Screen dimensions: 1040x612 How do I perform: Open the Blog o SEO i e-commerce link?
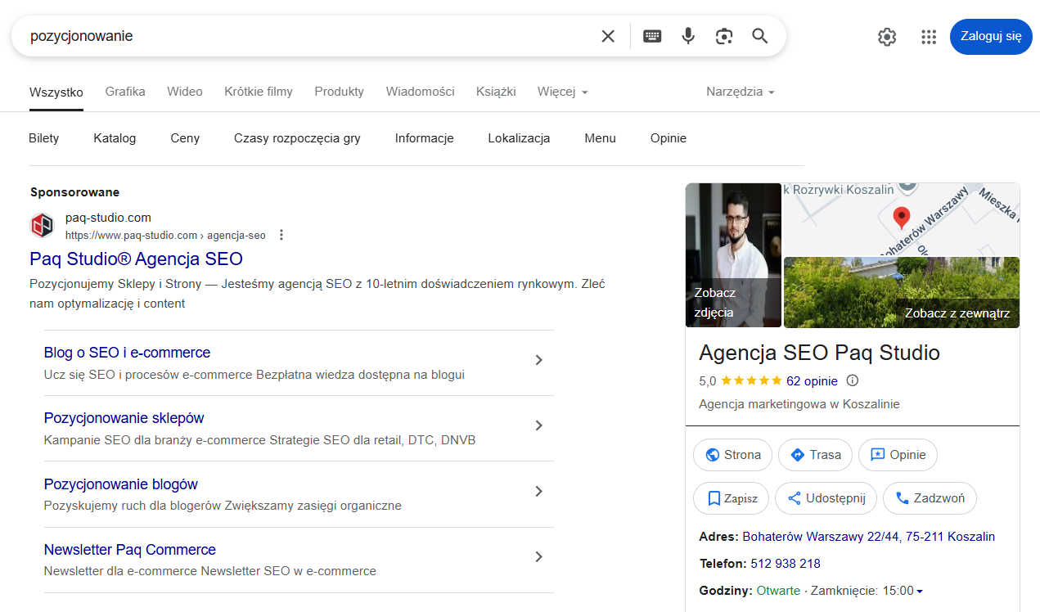128,353
